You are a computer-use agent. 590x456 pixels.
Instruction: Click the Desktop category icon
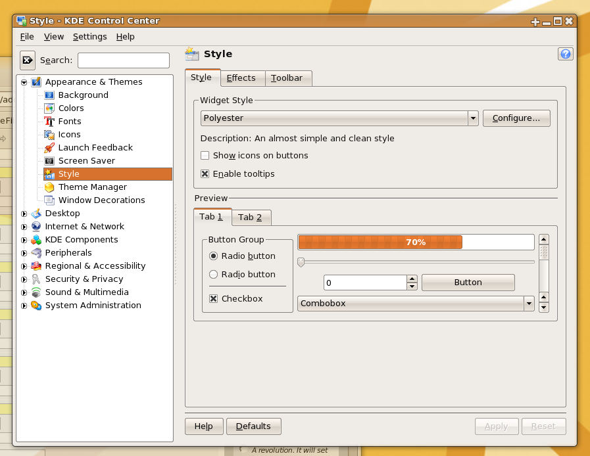[x=36, y=214]
